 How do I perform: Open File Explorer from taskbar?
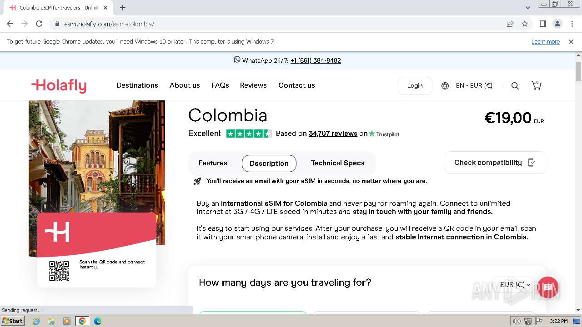51,321
